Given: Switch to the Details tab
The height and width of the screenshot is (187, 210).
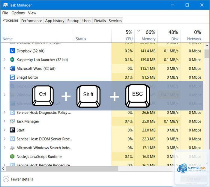Looking at the screenshot, I should [x=100, y=21].
